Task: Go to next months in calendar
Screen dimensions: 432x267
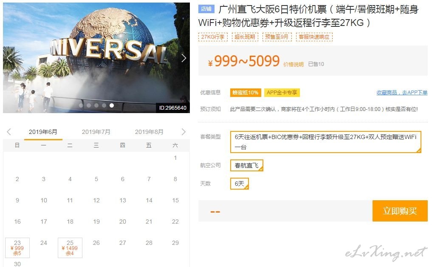Action: coord(184,132)
